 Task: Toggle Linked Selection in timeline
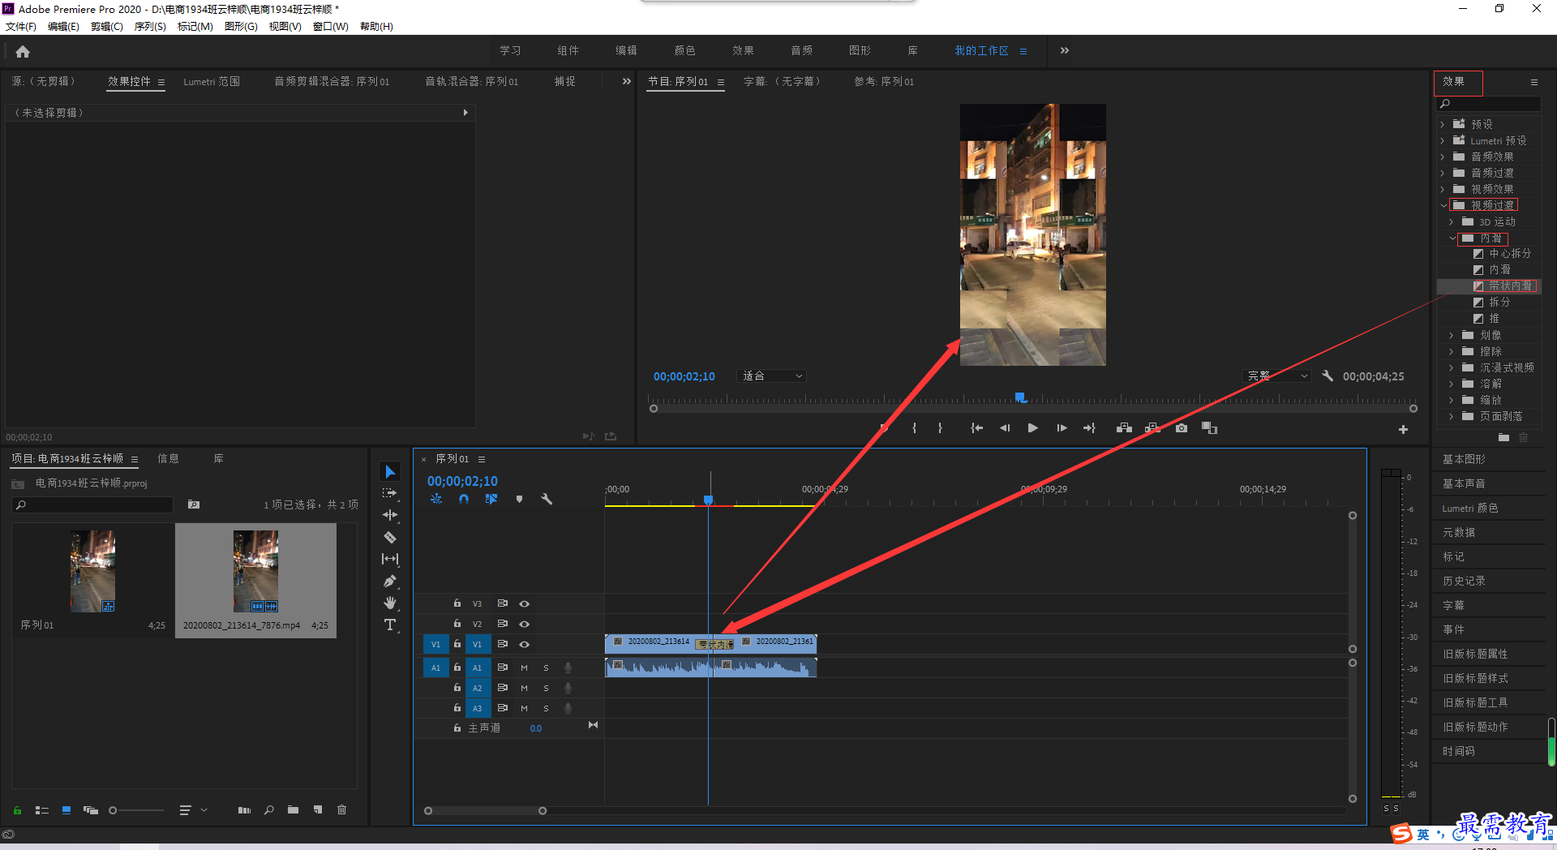(x=491, y=499)
